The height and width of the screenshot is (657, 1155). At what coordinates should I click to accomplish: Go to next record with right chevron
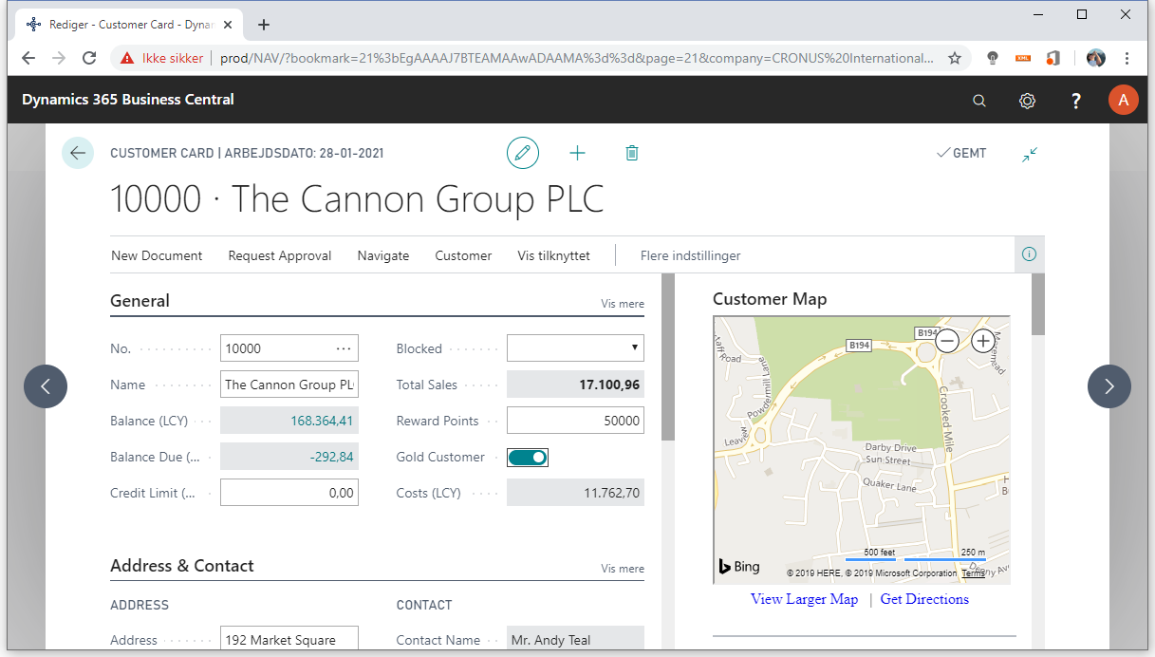1109,386
